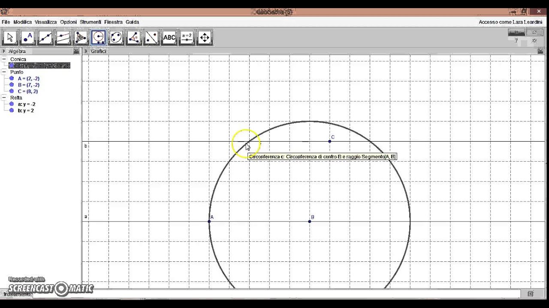549x308 pixels.
Task: Toggle visibility of line b: y = 2
Action: point(12,111)
